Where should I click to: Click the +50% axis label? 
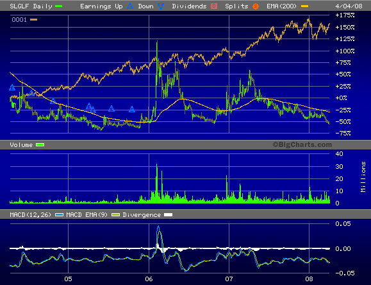(x=343, y=74)
